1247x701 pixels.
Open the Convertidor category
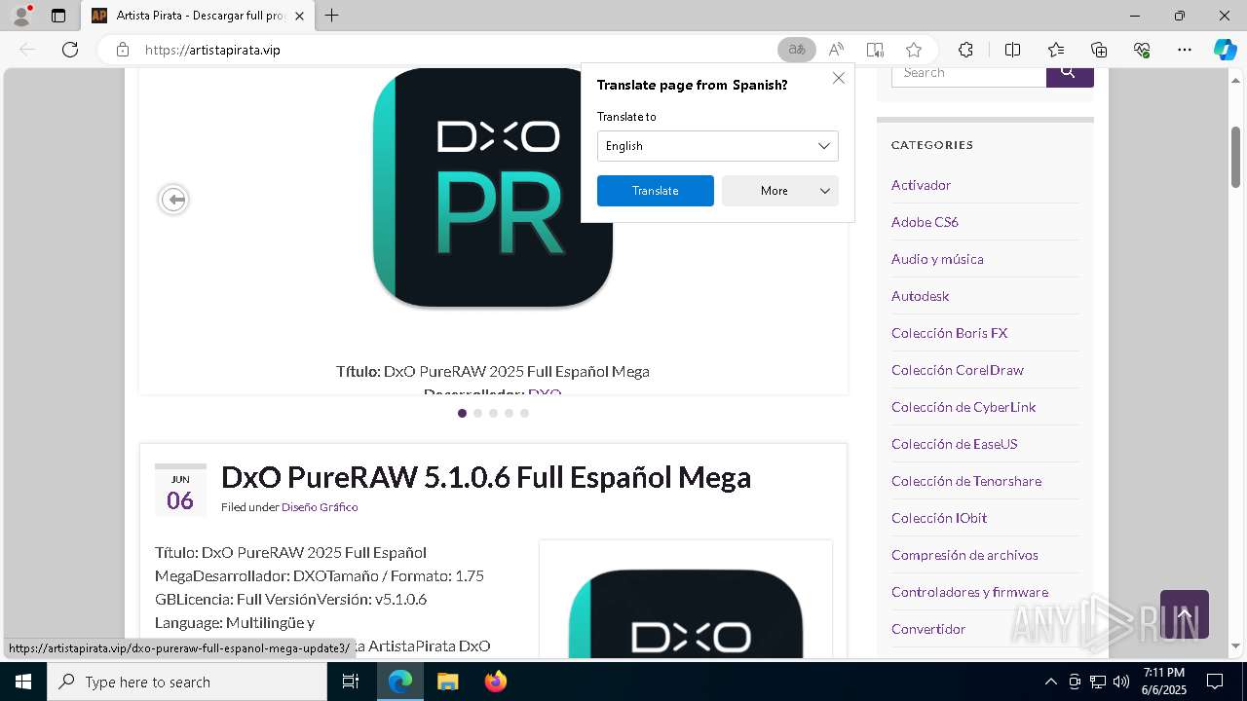click(928, 629)
